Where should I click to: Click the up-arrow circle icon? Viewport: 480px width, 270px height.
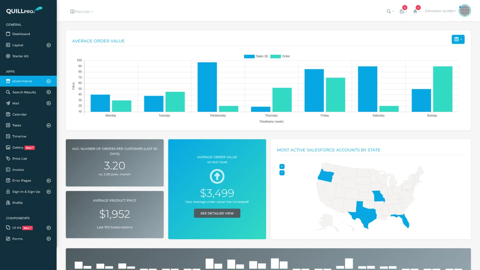point(217,176)
